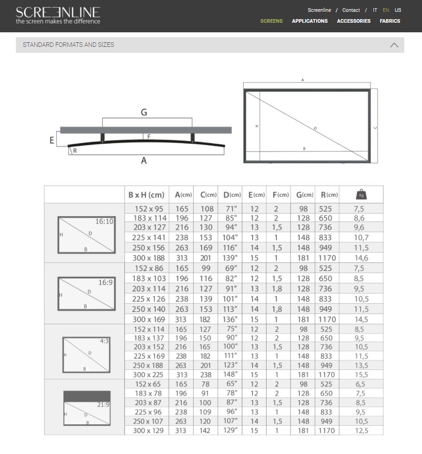422x454 pixels.
Task: Click the 16:10 format diagram thumbnail
Action: coord(86,235)
